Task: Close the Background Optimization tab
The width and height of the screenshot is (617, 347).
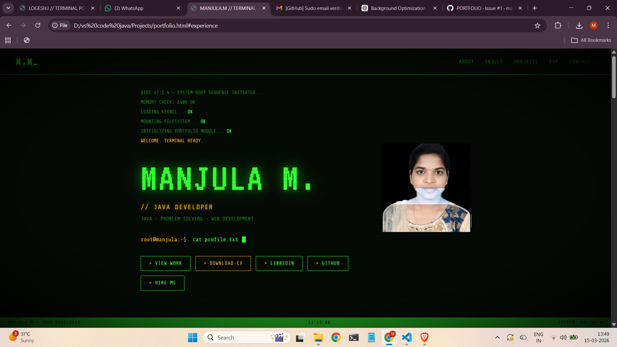Action: point(435,8)
